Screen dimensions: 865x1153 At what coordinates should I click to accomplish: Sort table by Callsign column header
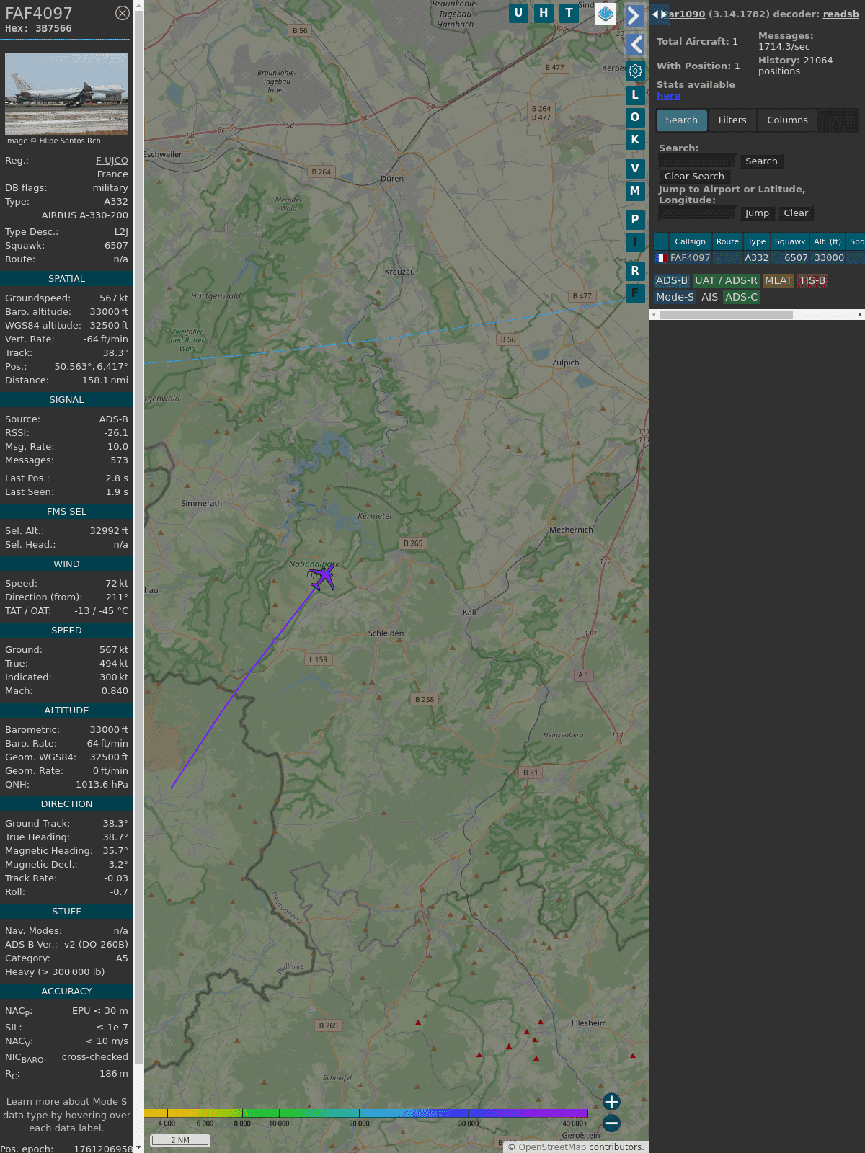point(690,241)
